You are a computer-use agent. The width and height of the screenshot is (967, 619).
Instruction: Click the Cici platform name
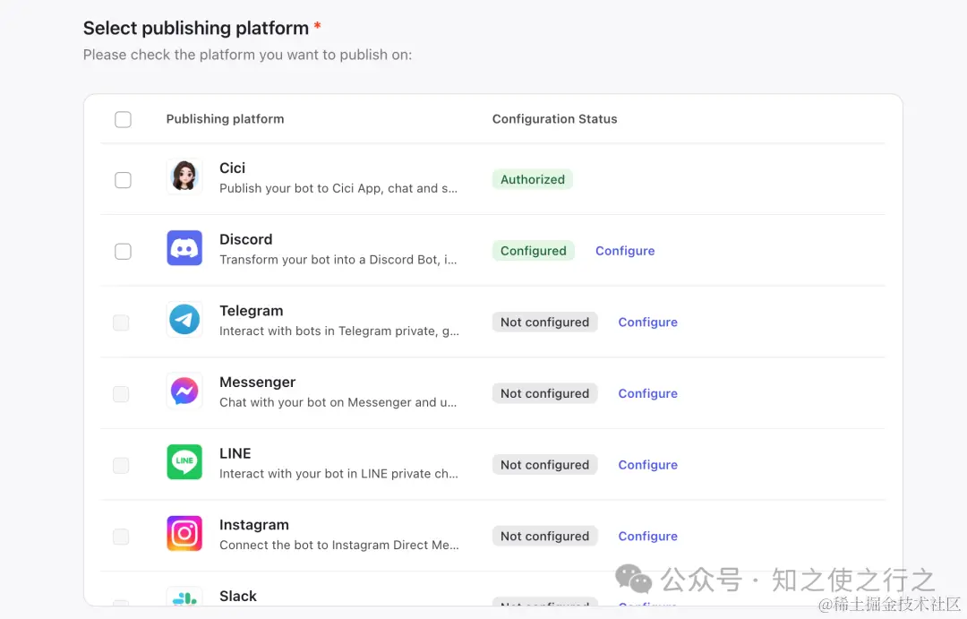point(232,168)
